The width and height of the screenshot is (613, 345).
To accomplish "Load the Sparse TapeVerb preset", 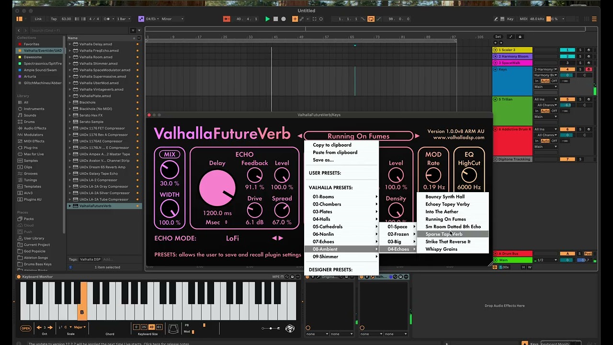I will [x=453, y=234].
